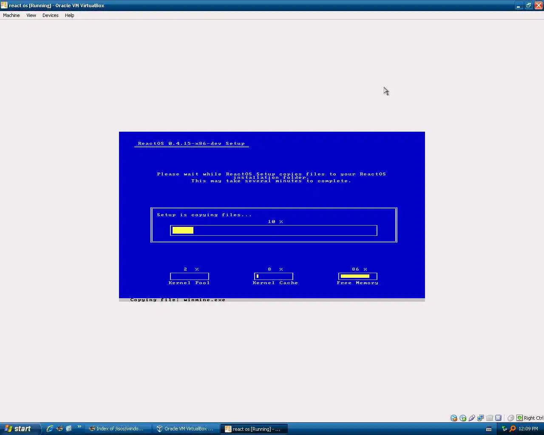The height and width of the screenshot is (435, 544).
Task: Click the '86 %' free memory value
Action: tap(359, 269)
